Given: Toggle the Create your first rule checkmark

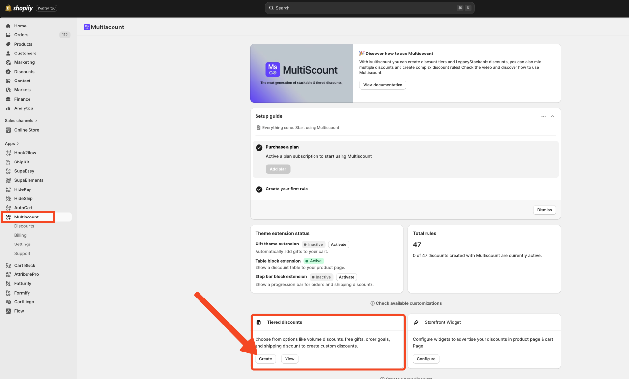Looking at the screenshot, I should click(259, 189).
